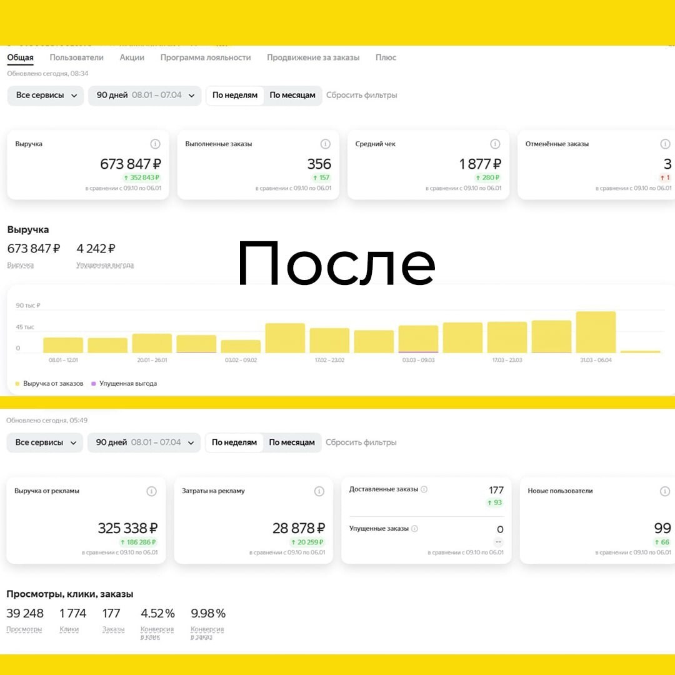675x675 pixels.
Task: Expand 90 дней date dropdown in panel updated 05:49
Action: click(x=144, y=442)
